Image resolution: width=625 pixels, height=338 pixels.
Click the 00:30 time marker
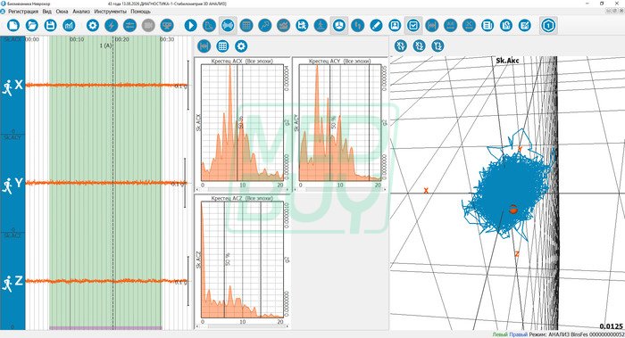[167, 39]
